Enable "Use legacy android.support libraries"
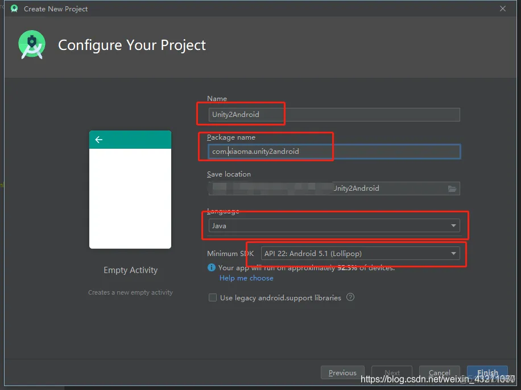521x390 pixels. tap(212, 297)
